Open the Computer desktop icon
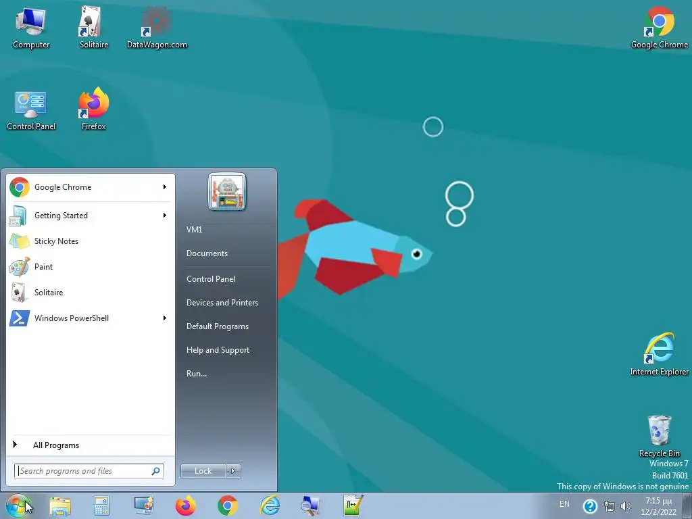Screen dimensions: 692x519 31,27
